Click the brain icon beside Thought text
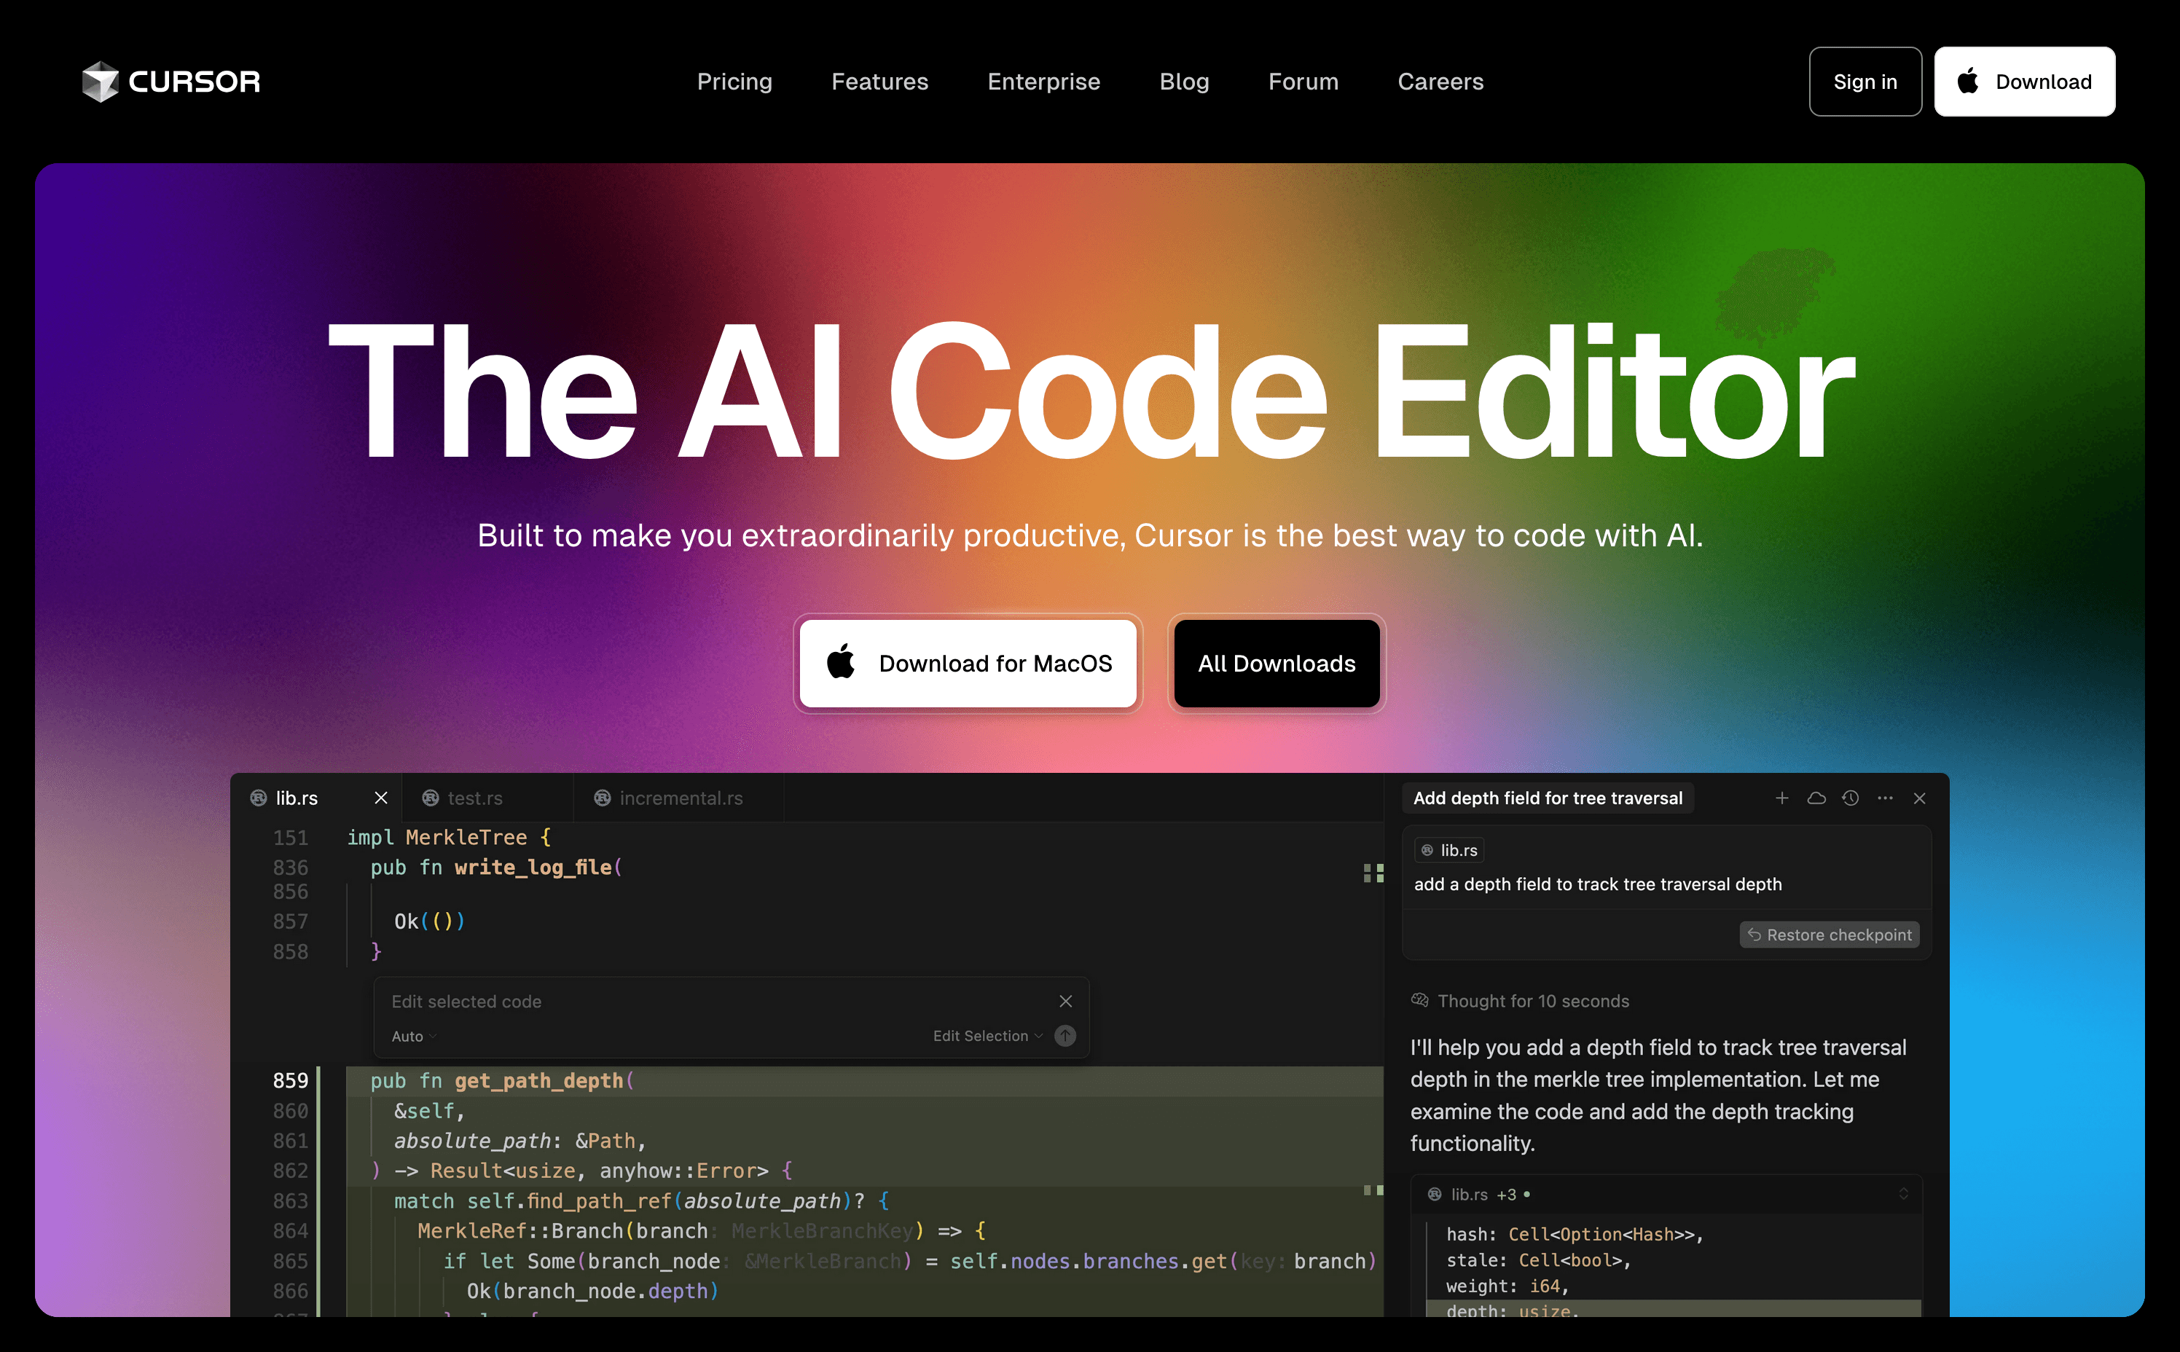2180x1352 pixels. point(1419,999)
